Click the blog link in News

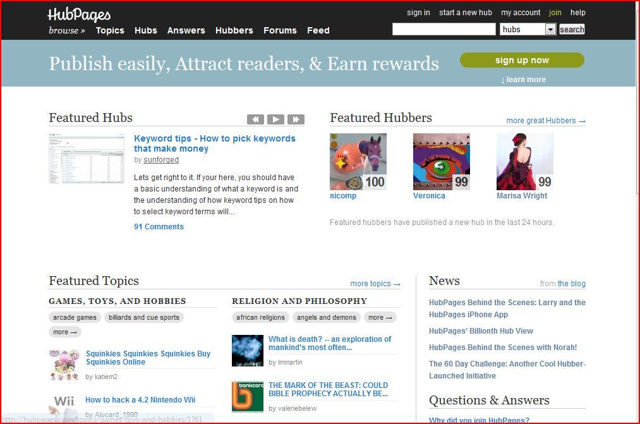(571, 284)
